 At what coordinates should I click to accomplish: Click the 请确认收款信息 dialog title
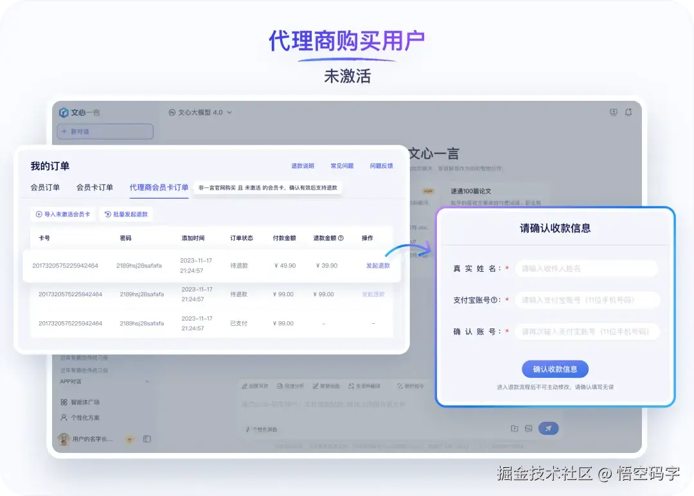[555, 228]
